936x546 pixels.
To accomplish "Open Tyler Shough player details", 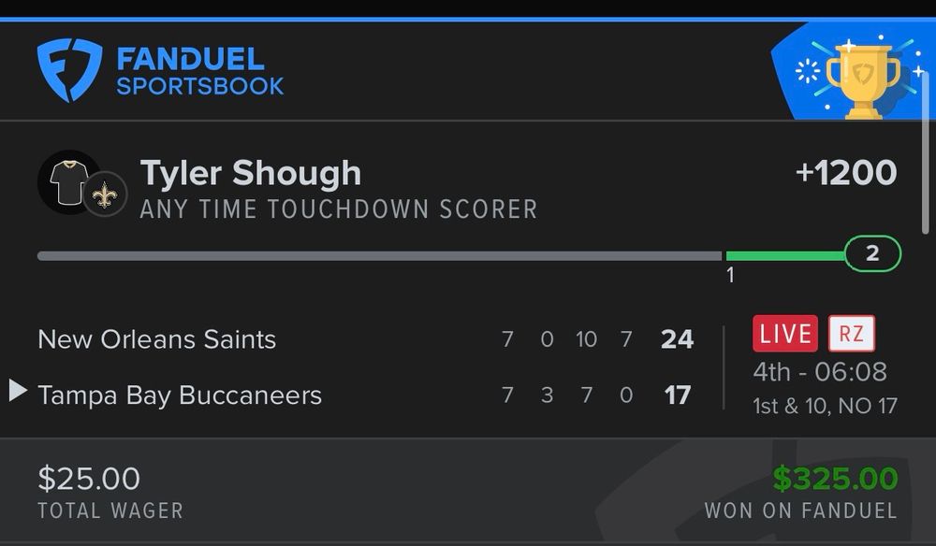I will pos(250,172).
